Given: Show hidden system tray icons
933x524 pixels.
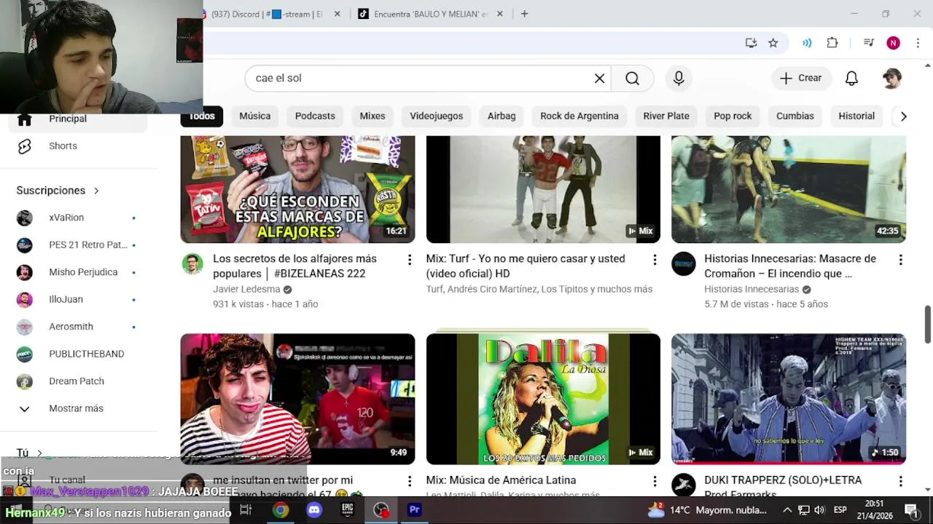Looking at the screenshot, I should (787, 510).
